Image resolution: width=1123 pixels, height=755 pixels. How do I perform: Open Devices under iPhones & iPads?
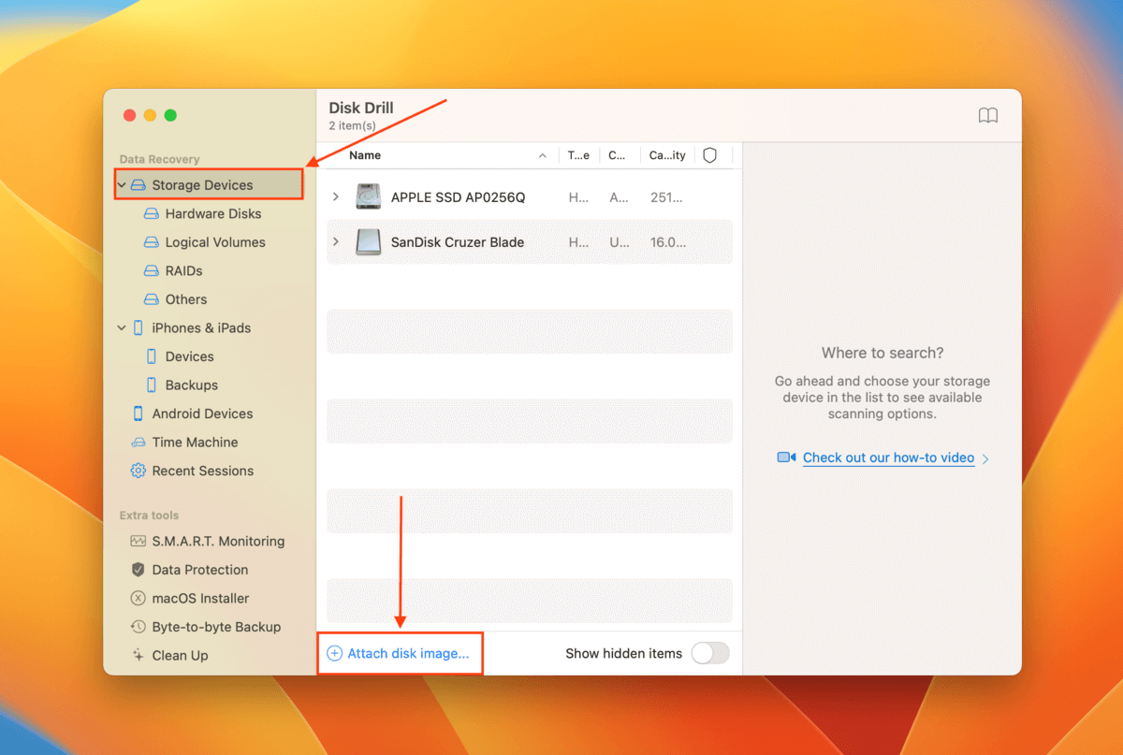pyautogui.click(x=190, y=356)
